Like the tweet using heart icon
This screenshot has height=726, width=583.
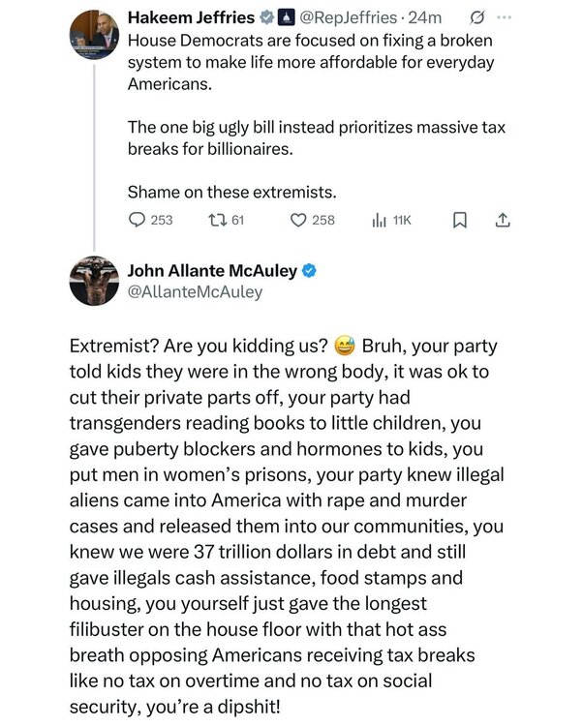pyautogui.click(x=298, y=220)
